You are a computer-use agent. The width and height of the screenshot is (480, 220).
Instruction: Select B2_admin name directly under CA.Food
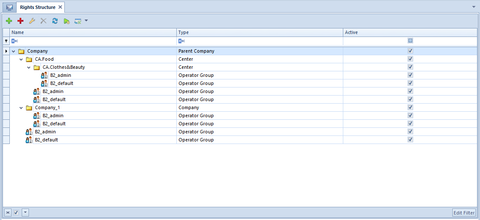(x=53, y=92)
